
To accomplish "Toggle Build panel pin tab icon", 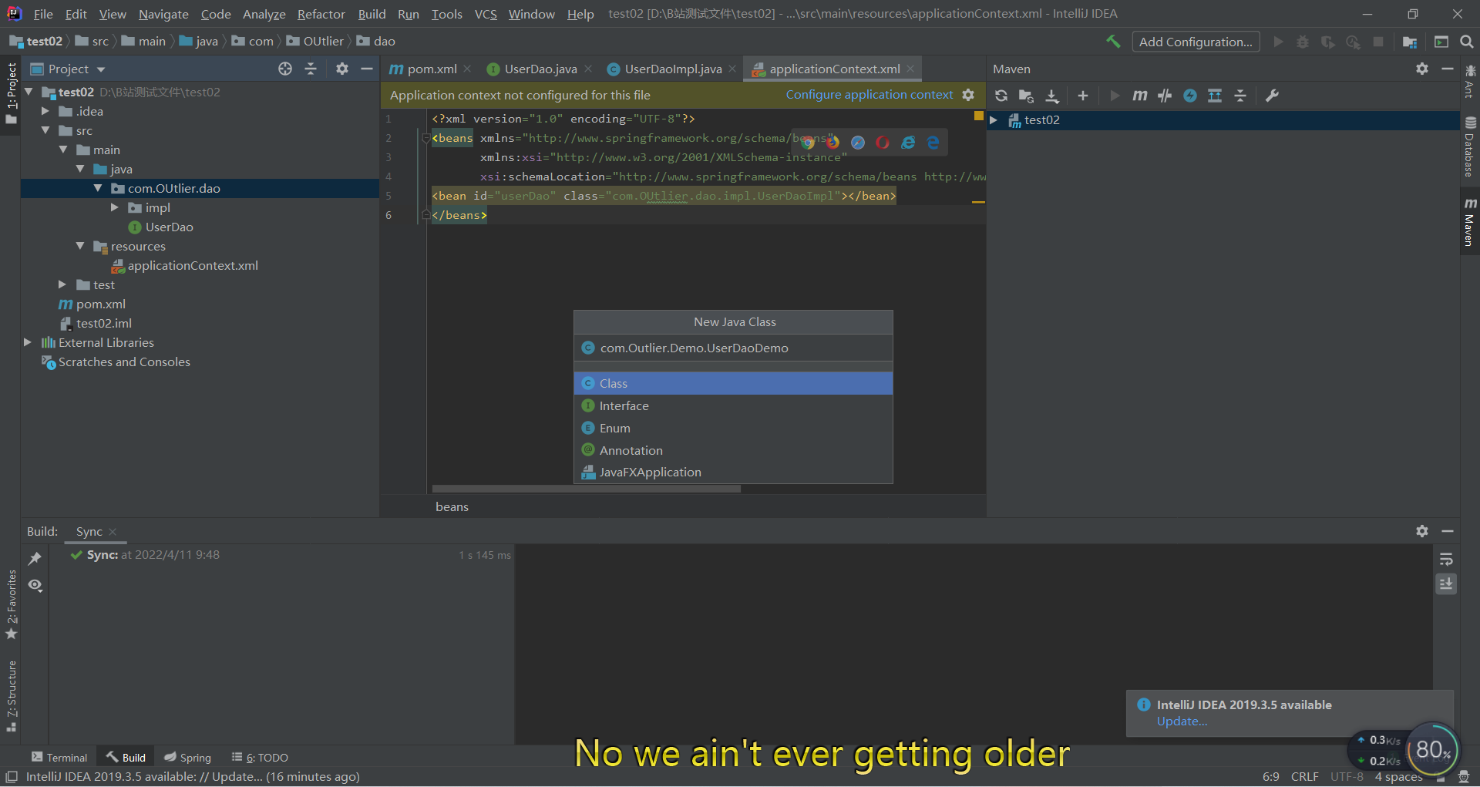I will pos(35,559).
